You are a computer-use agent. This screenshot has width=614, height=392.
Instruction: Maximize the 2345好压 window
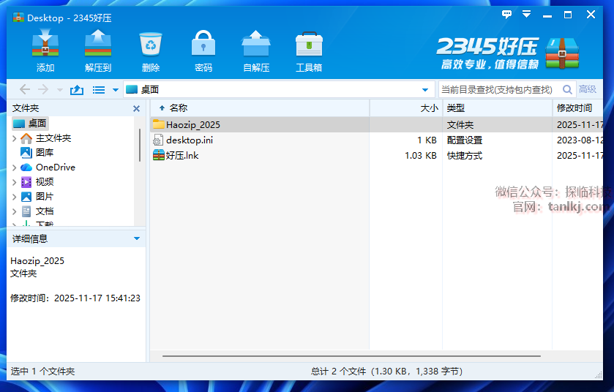tap(568, 15)
